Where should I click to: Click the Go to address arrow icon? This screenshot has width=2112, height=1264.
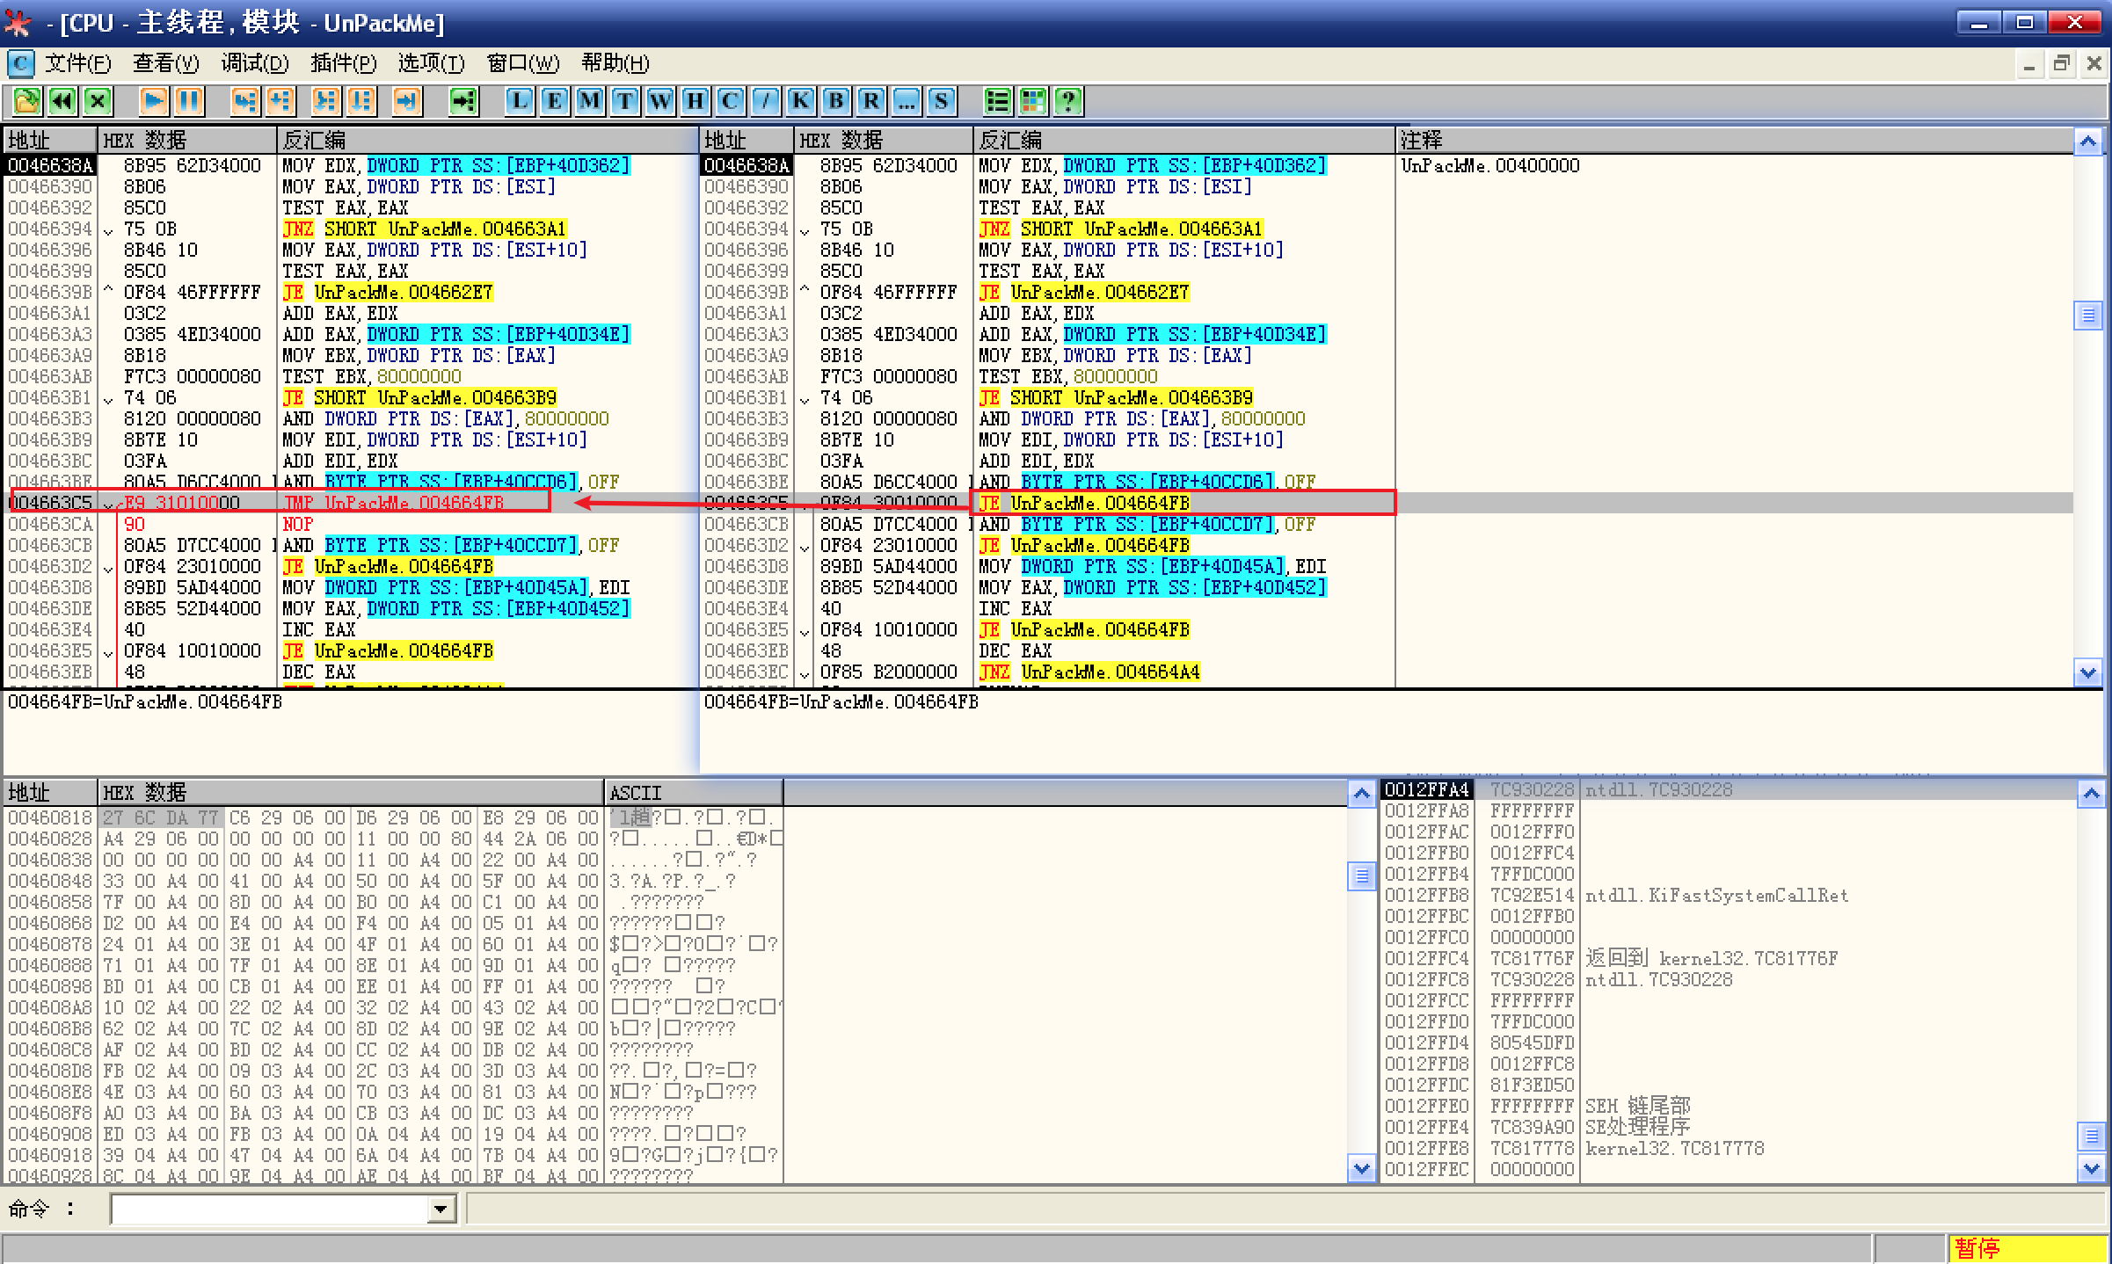(x=463, y=101)
